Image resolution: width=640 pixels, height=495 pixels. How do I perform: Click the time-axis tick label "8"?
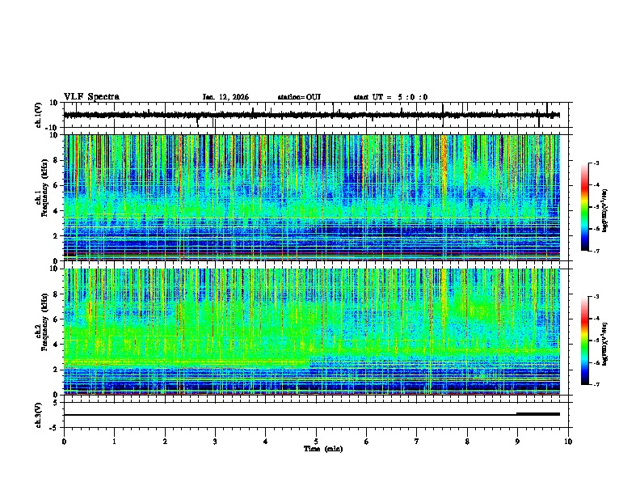[467, 442]
